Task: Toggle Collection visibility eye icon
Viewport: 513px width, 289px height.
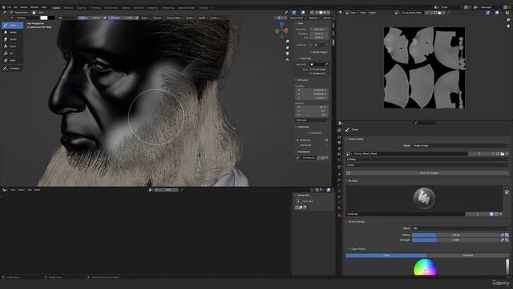Action: 326,140
